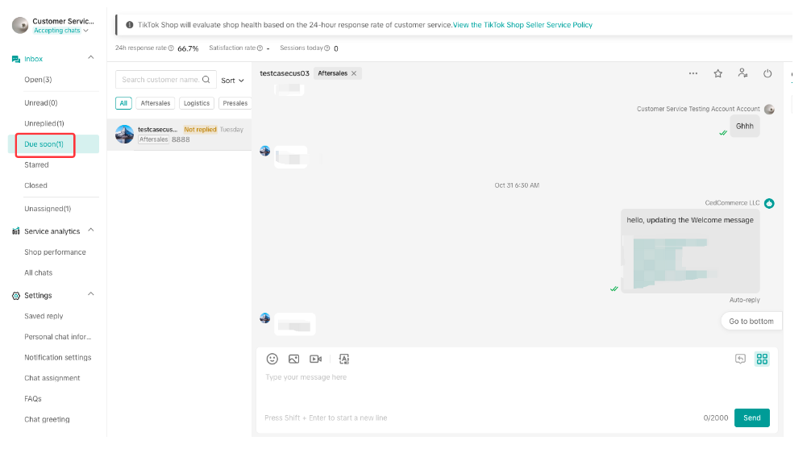811x453 pixels.
Task: Attach a video to the message
Action: (316, 359)
